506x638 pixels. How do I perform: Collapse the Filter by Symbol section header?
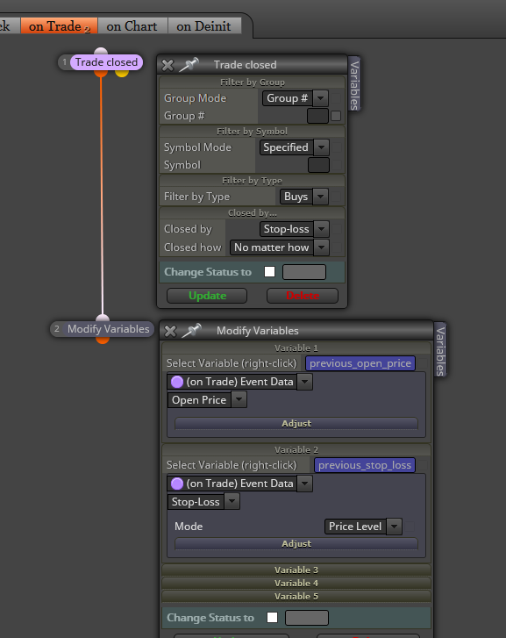tap(253, 132)
